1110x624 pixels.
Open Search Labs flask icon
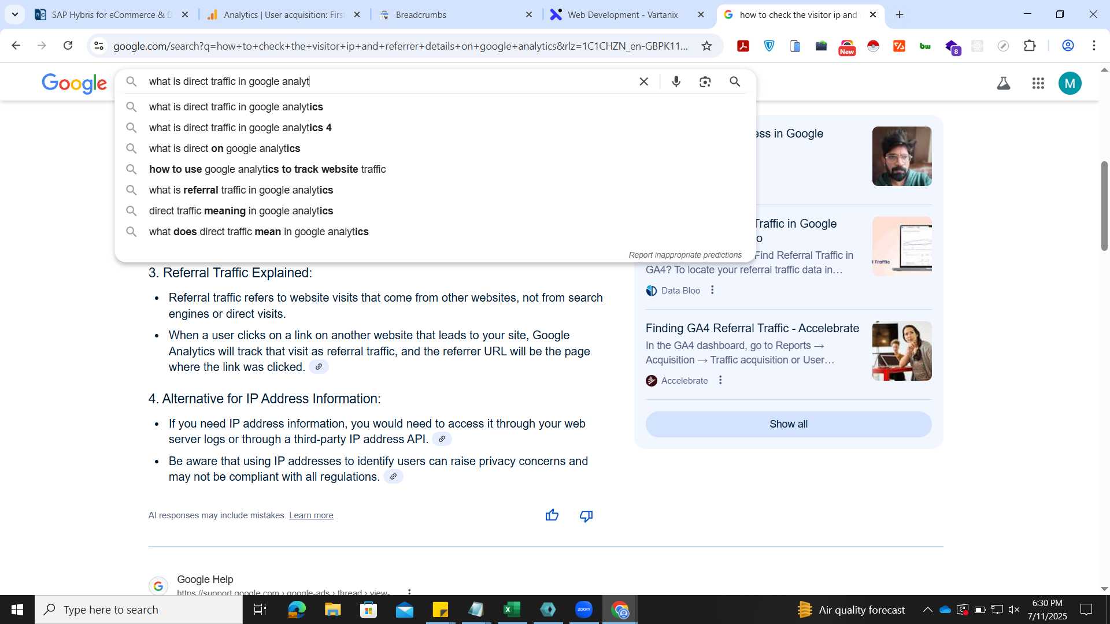[1004, 84]
